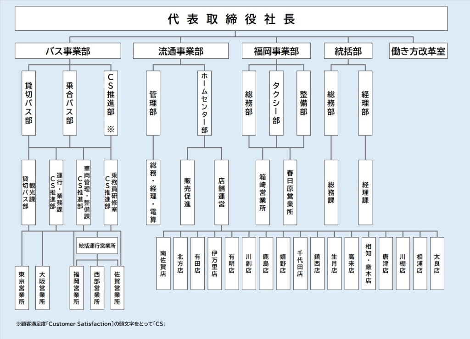This screenshot has height=339, width=470.
Task: Select the 販売促進 box
Action: (x=187, y=192)
